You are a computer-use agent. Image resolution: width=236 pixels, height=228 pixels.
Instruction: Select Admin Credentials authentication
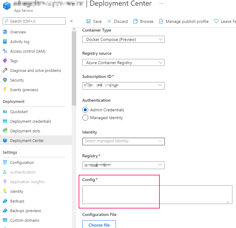tap(85, 110)
